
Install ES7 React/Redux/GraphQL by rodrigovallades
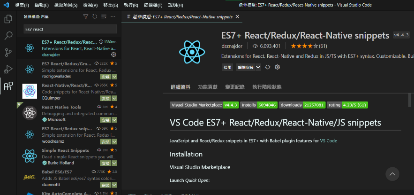pos(105,77)
